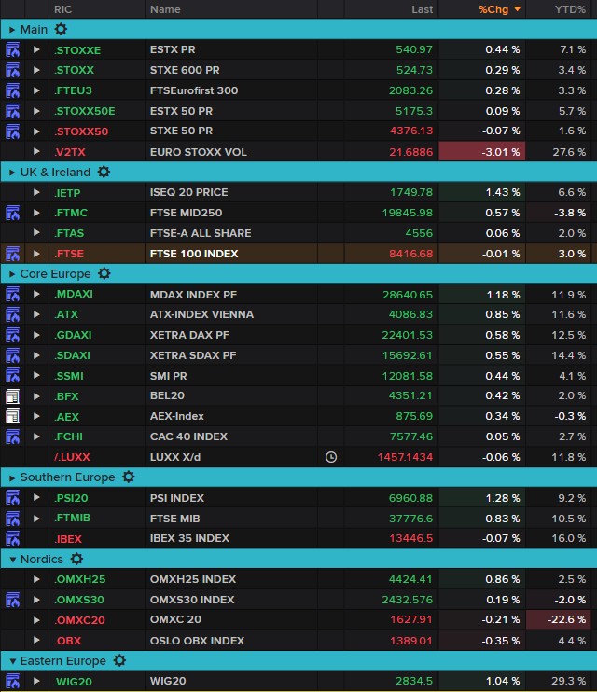The image size is (597, 692).
Task: Click the chain icon beside .FTMIB
Action: click(13, 519)
